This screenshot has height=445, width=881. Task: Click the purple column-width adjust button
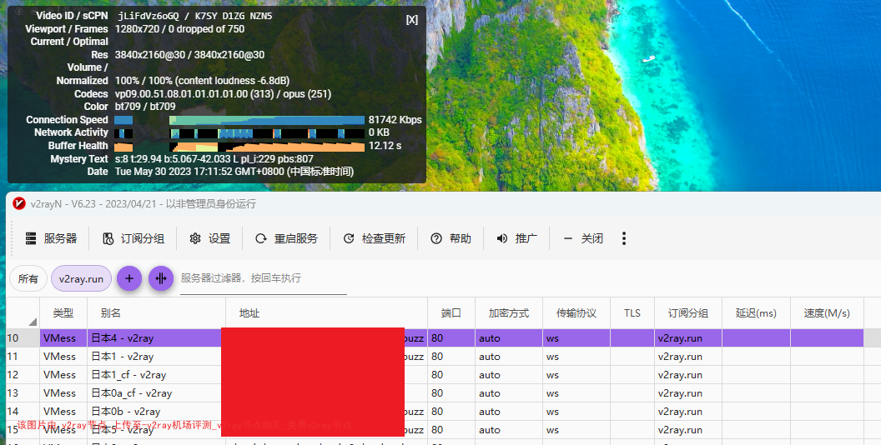[161, 278]
